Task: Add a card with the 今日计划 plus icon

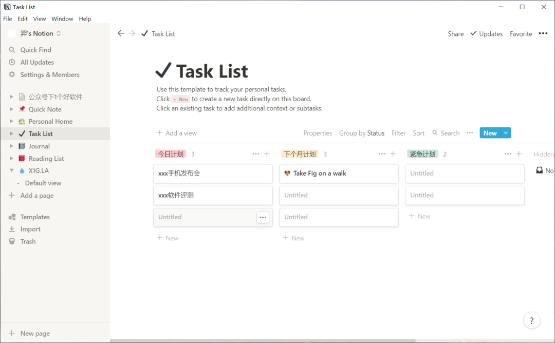Action: 267,154
